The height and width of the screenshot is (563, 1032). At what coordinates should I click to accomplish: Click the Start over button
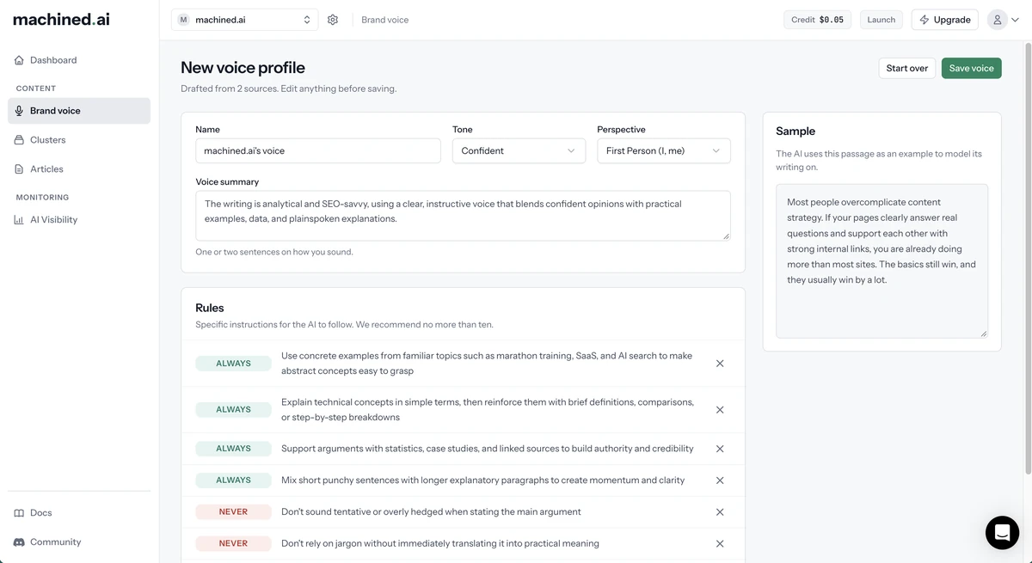point(907,68)
